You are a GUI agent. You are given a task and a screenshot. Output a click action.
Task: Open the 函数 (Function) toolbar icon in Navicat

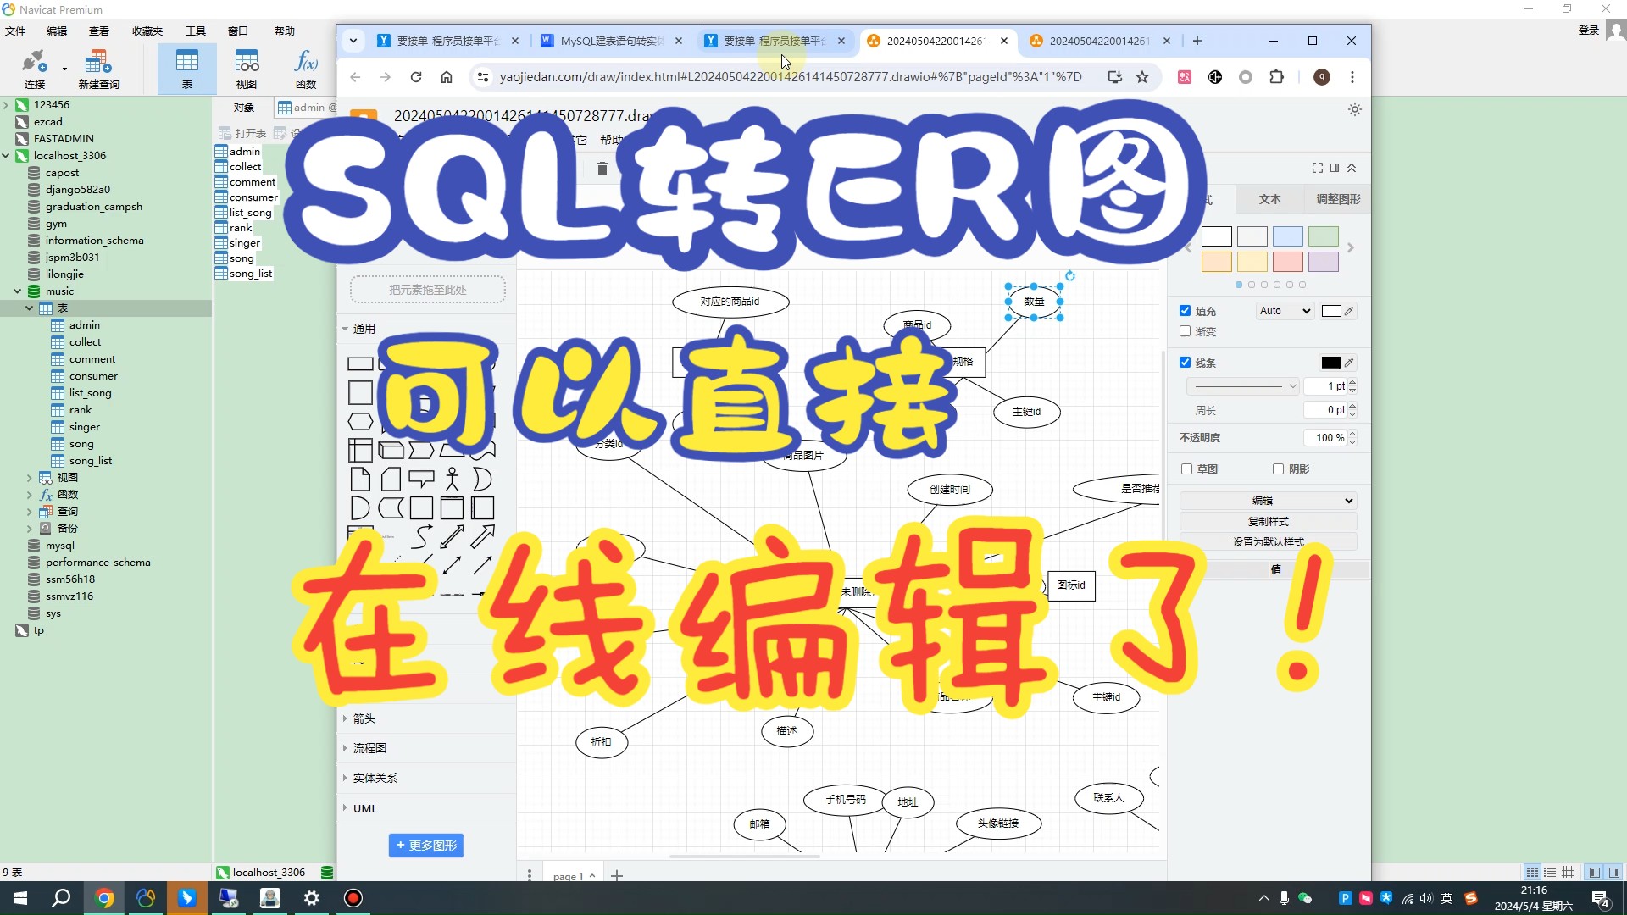[x=306, y=69]
